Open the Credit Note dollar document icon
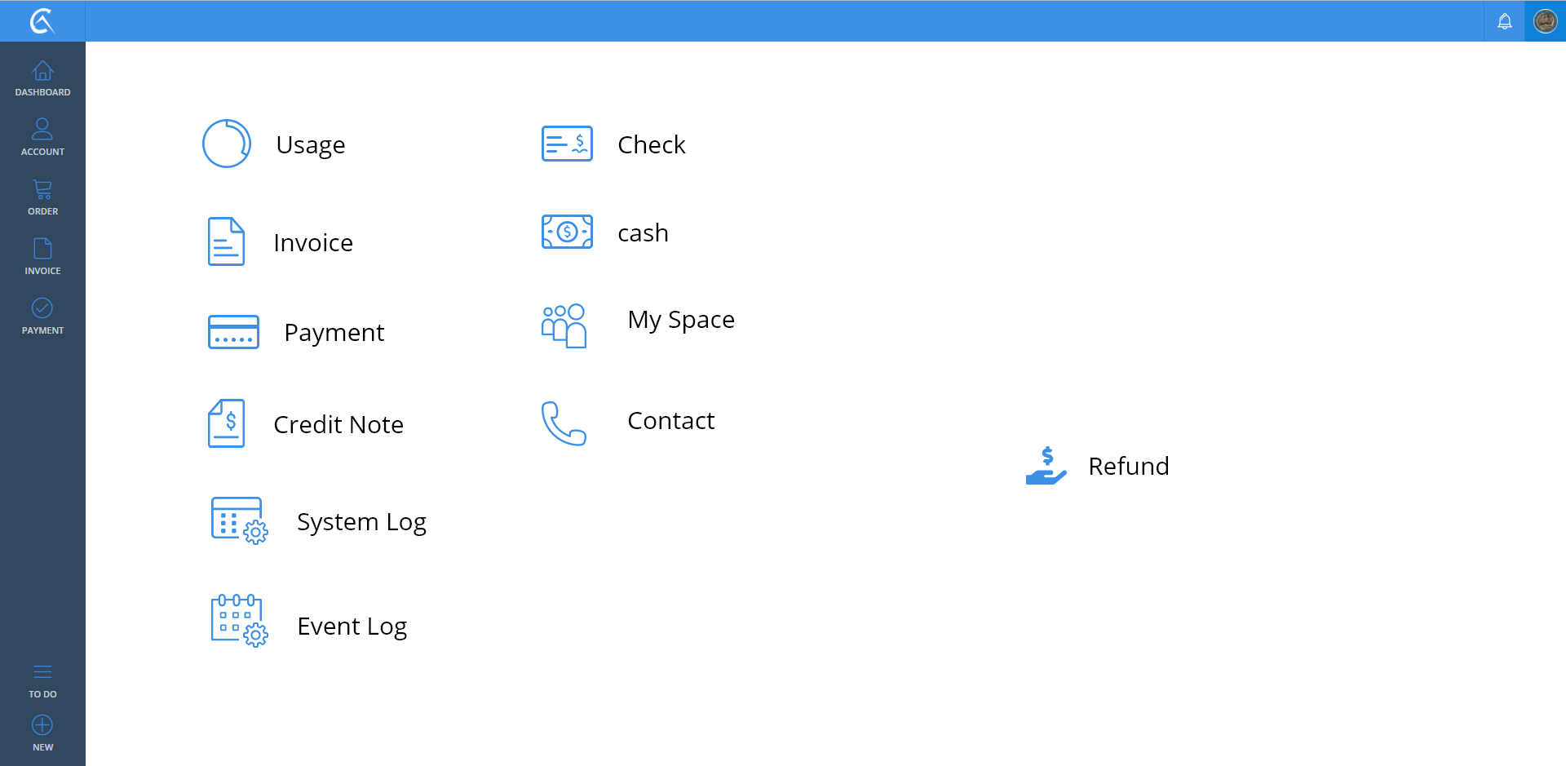This screenshot has height=766, width=1566. [x=226, y=423]
